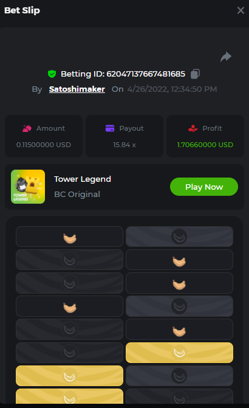Click the fifth-row right banana tile
Viewport: 249px width, 408px height.
pyautogui.click(x=179, y=329)
